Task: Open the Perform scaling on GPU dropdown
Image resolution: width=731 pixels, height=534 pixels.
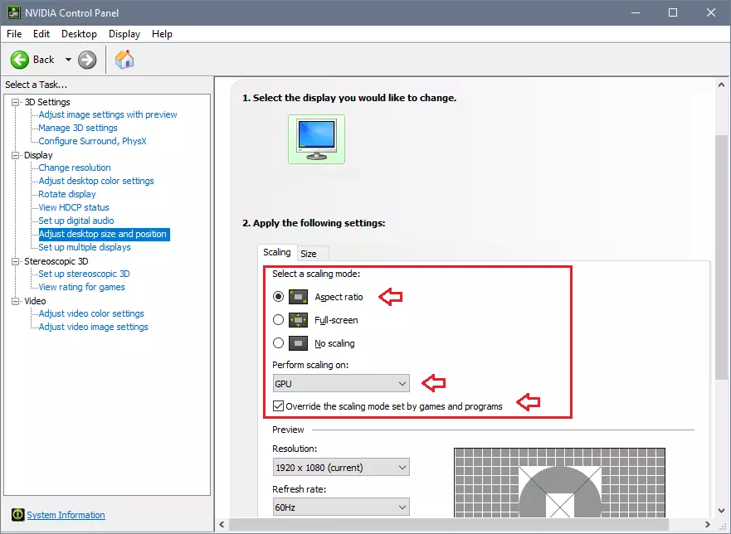Action: point(341,383)
